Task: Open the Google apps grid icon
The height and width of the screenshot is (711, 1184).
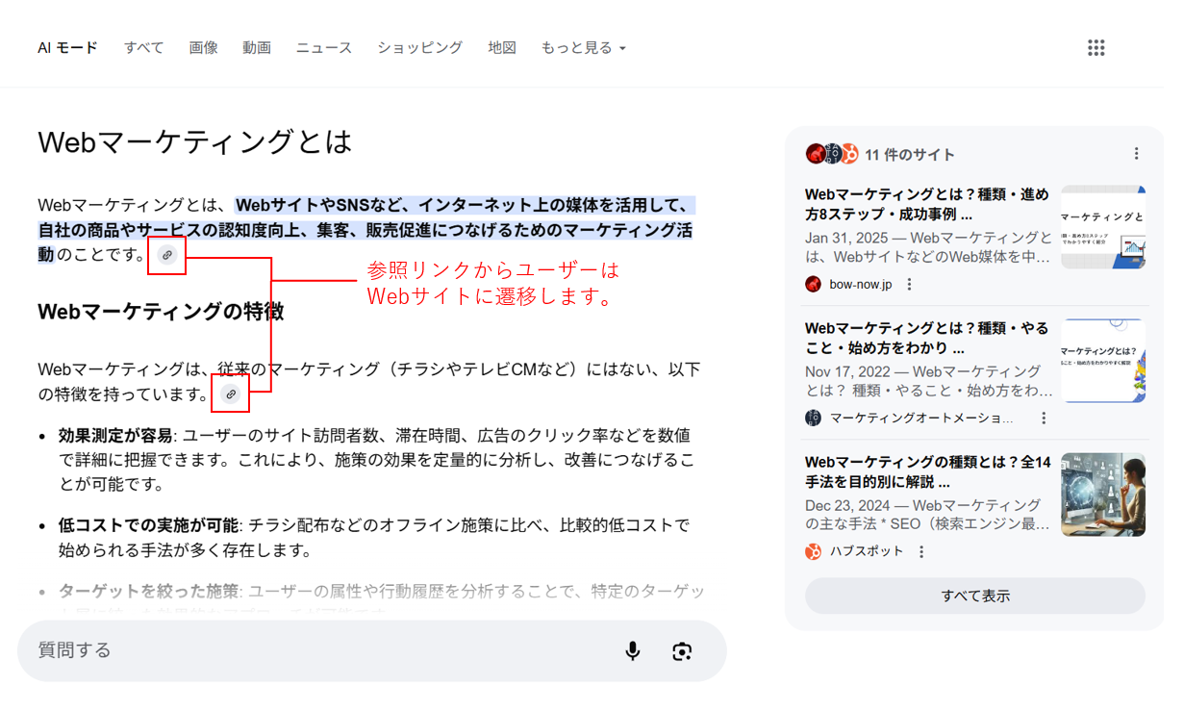Action: [x=1096, y=48]
